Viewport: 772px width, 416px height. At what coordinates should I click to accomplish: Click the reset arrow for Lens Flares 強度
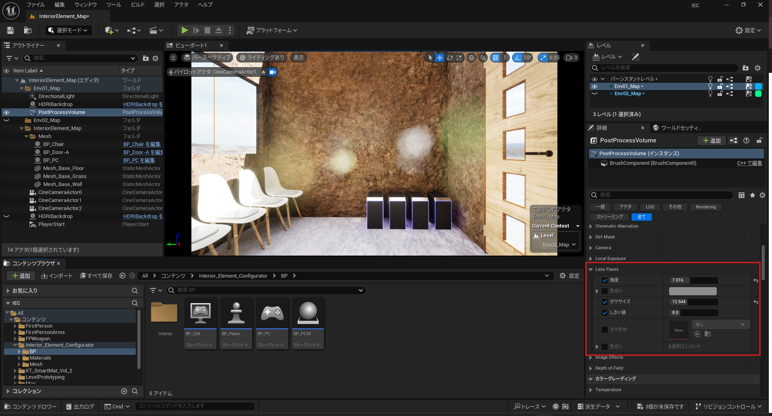click(x=756, y=280)
